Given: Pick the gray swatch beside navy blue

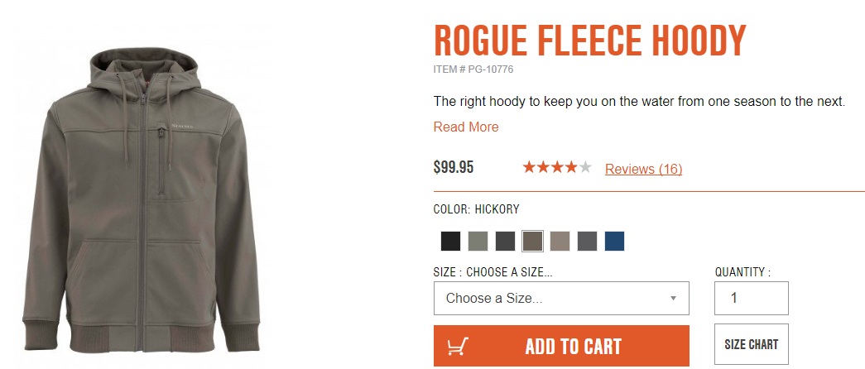Looking at the screenshot, I should (587, 241).
